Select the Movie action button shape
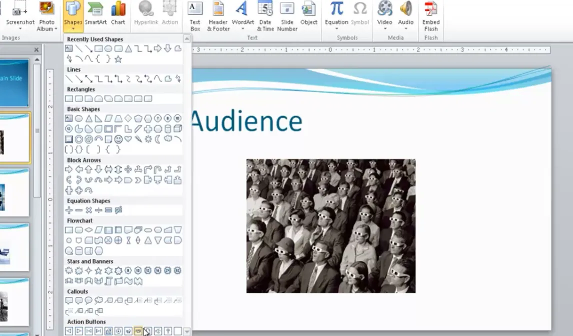This screenshot has width=573, height=336. (x=138, y=331)
